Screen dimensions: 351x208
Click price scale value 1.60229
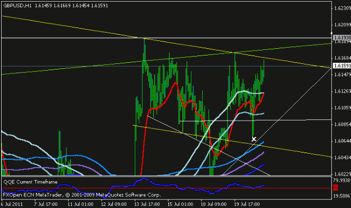point(342,174)
